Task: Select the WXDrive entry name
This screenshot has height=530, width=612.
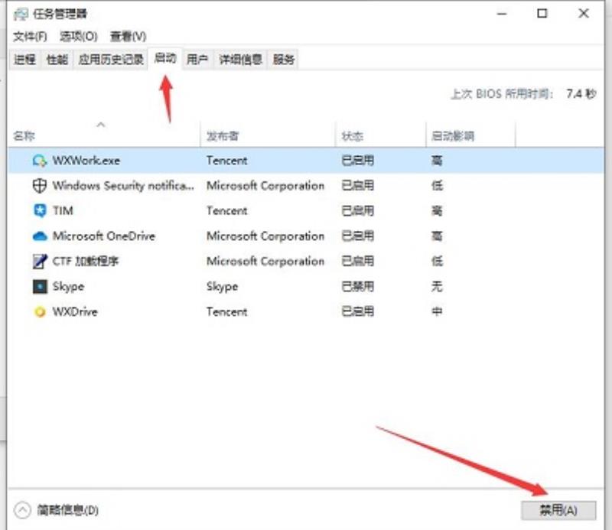Action: click(75, 312)
